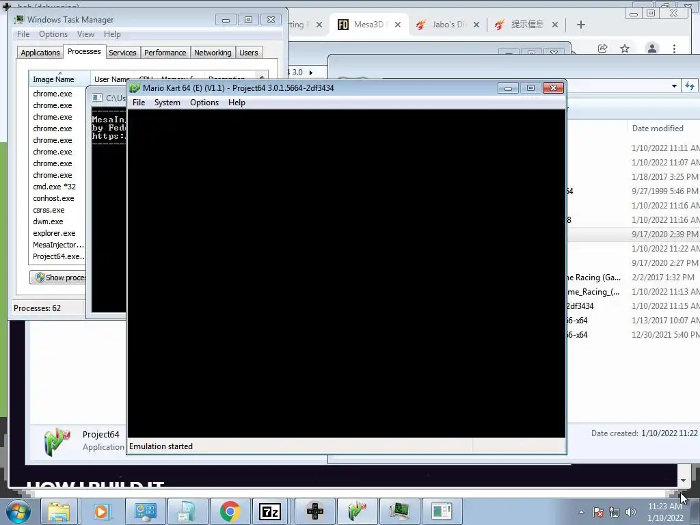Click the Project64 icon in its title bar

pos(135,88)
